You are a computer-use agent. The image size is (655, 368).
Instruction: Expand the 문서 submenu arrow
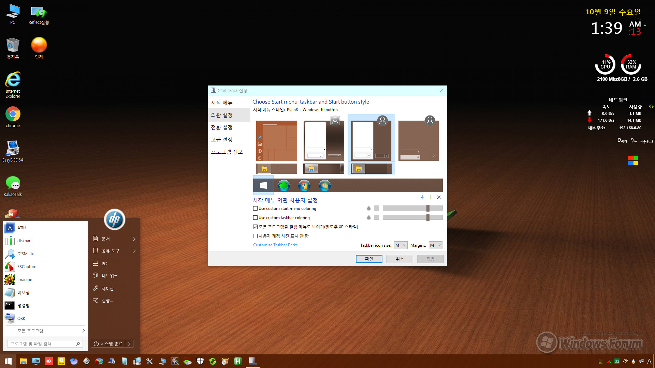coord(134,239)
